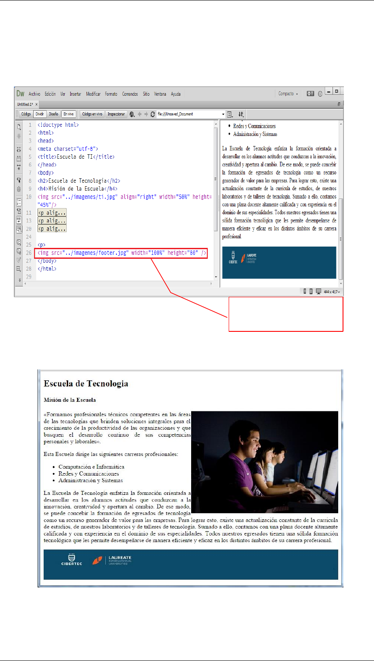Click the sync settings icon near Compacto

pyautogui.click(x=310, y=94)
